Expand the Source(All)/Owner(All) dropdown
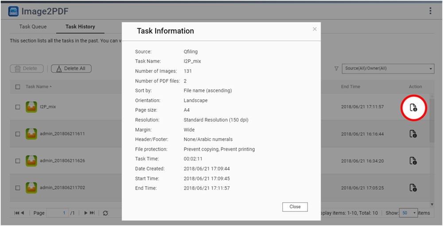The image size is (443, 226). (x=388, y=68)
